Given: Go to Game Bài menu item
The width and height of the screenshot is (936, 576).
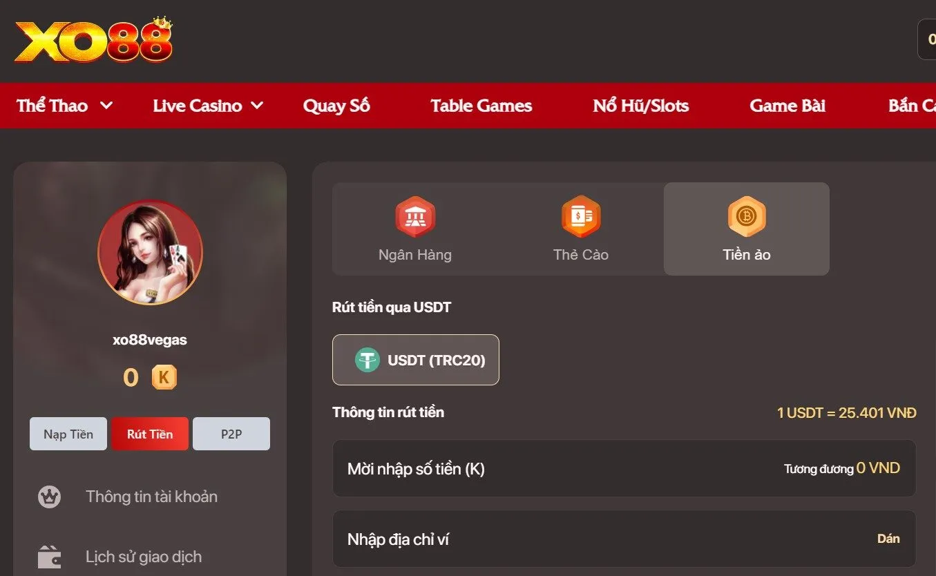Looking at the screenshot, I should (x=787, y=106).
